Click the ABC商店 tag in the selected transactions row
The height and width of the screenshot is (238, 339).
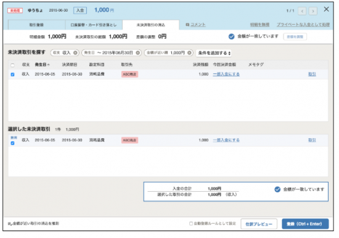tap(129, 140)
